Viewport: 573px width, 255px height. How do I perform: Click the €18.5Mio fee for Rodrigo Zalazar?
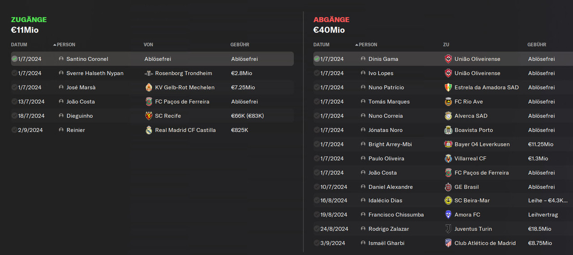point(540,229)
